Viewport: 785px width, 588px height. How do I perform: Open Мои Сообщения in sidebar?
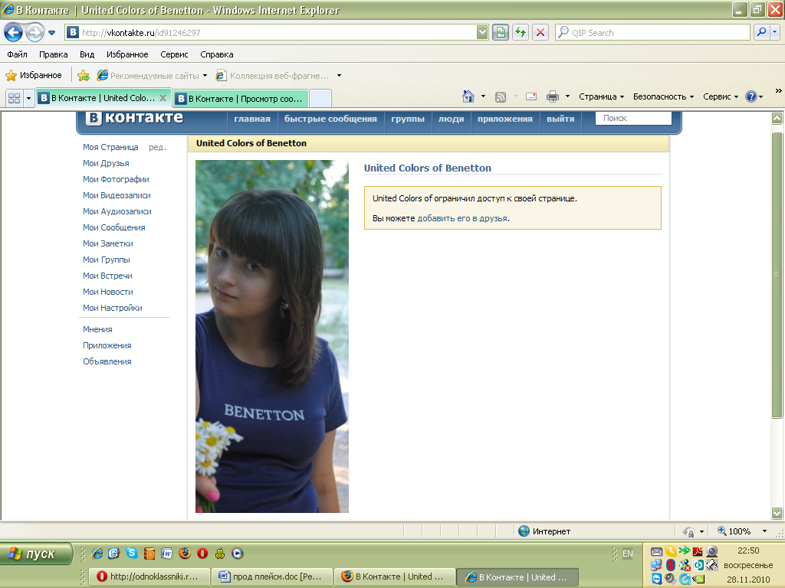point(114,227)
